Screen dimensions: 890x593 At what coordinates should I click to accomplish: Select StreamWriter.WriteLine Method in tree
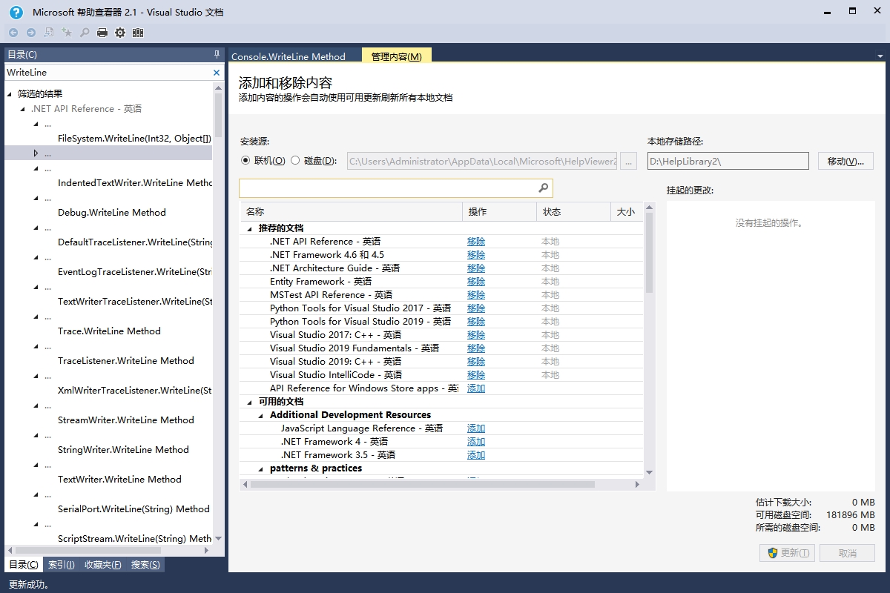(126, 420)
